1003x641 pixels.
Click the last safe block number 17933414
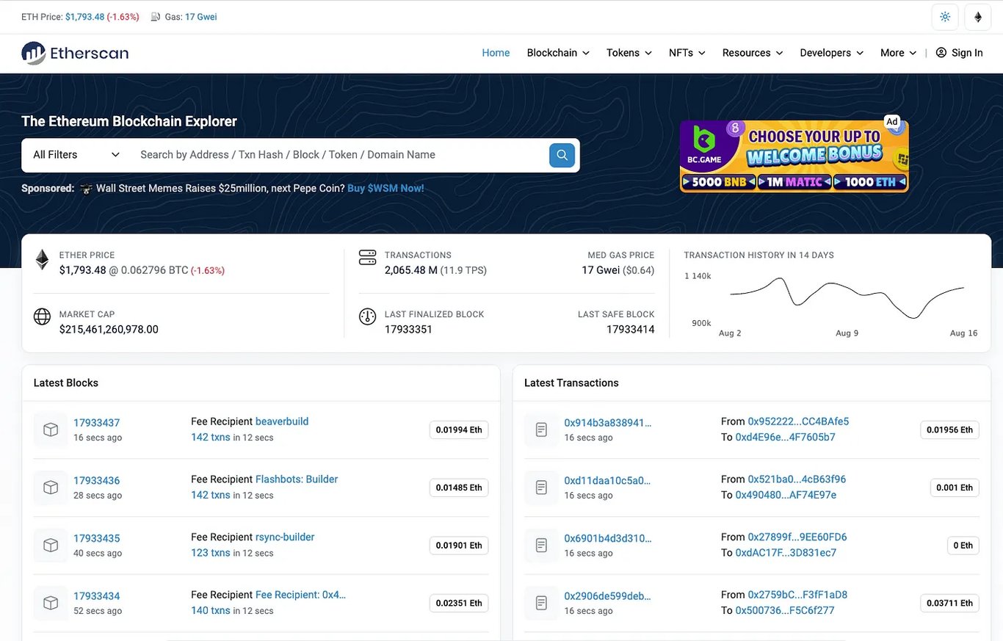point(630,330)
